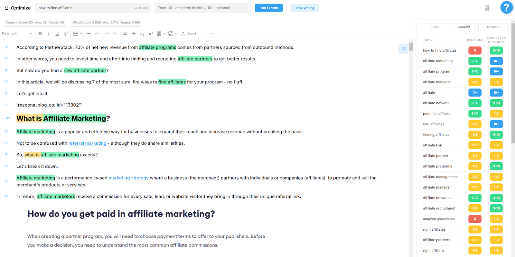Image resolution: width=515 pixels, height=257 pixels.
Task: Toggle underline formatting
Action: [57, 34]
